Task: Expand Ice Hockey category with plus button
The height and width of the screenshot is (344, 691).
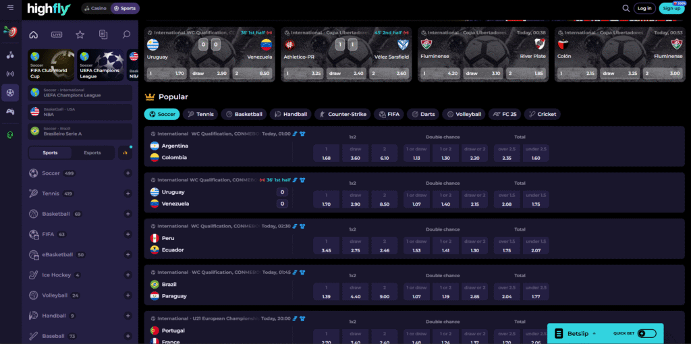Action: tap(128, 275)
